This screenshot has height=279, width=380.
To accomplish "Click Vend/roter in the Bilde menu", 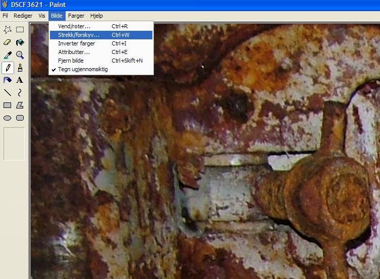I will [74, 26].
